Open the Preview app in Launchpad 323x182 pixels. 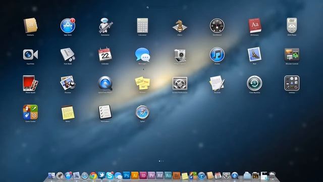pyautogui.click(x=68, y=83)
